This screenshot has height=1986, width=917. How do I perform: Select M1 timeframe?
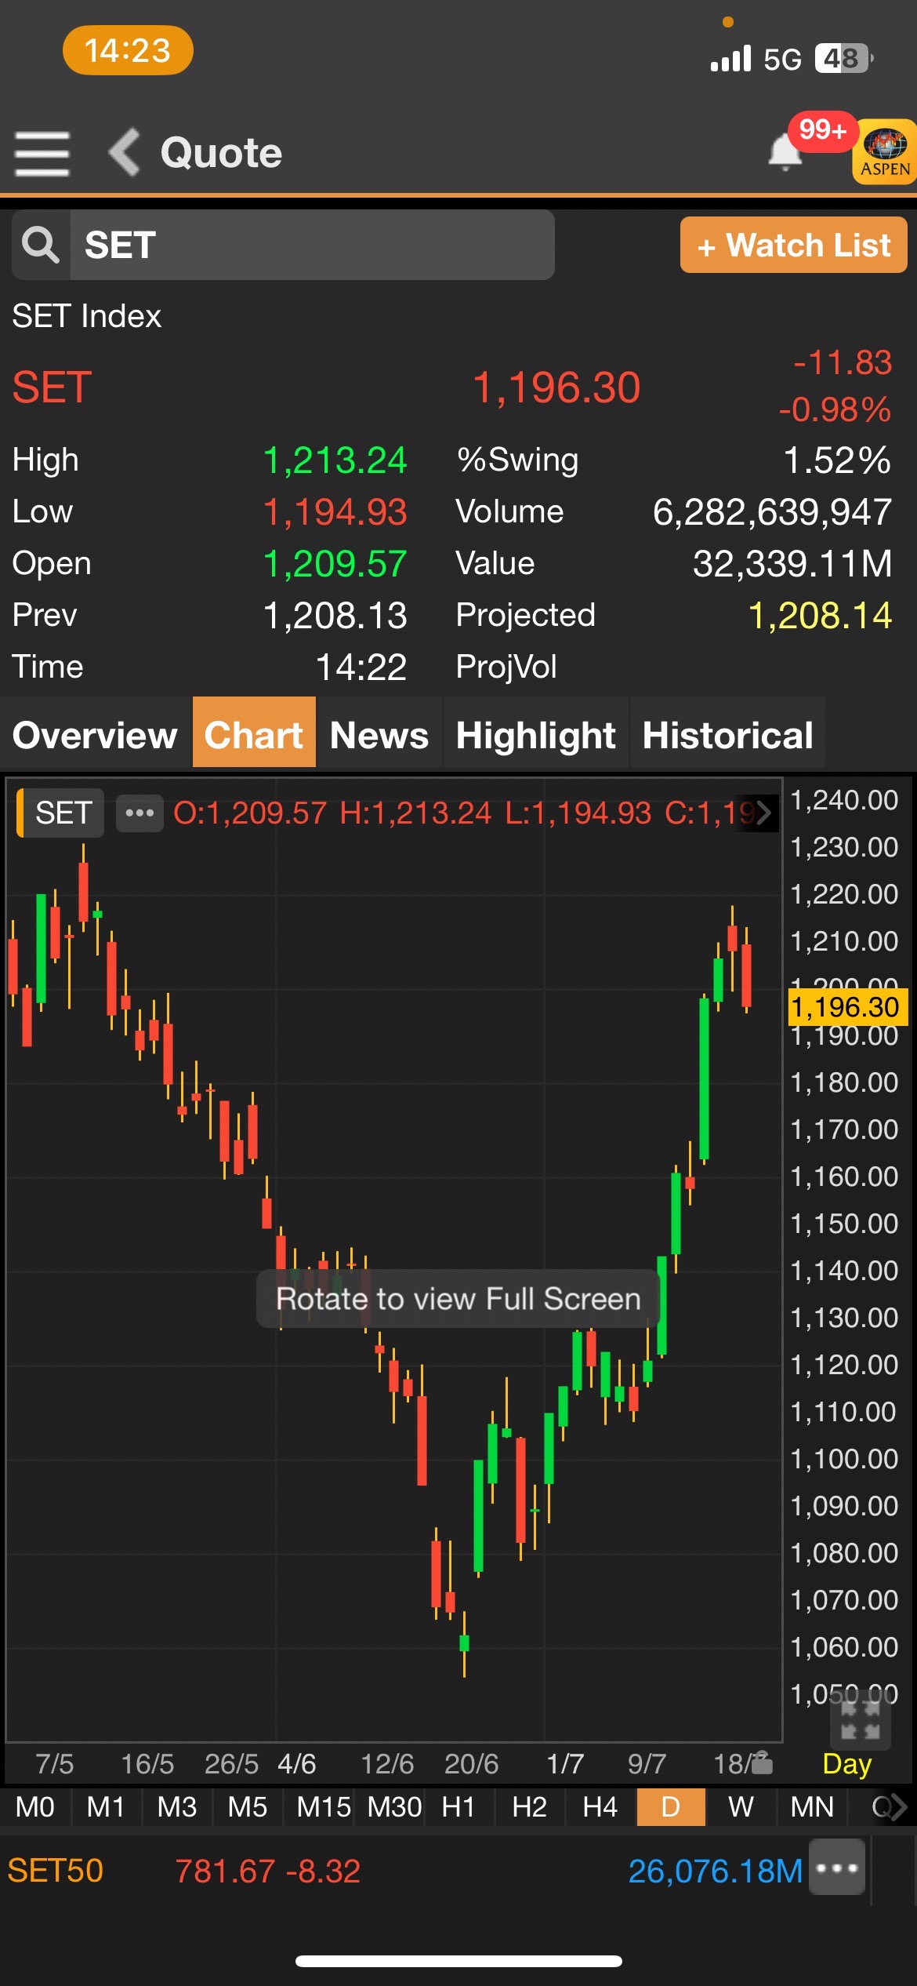point(106,1807)
